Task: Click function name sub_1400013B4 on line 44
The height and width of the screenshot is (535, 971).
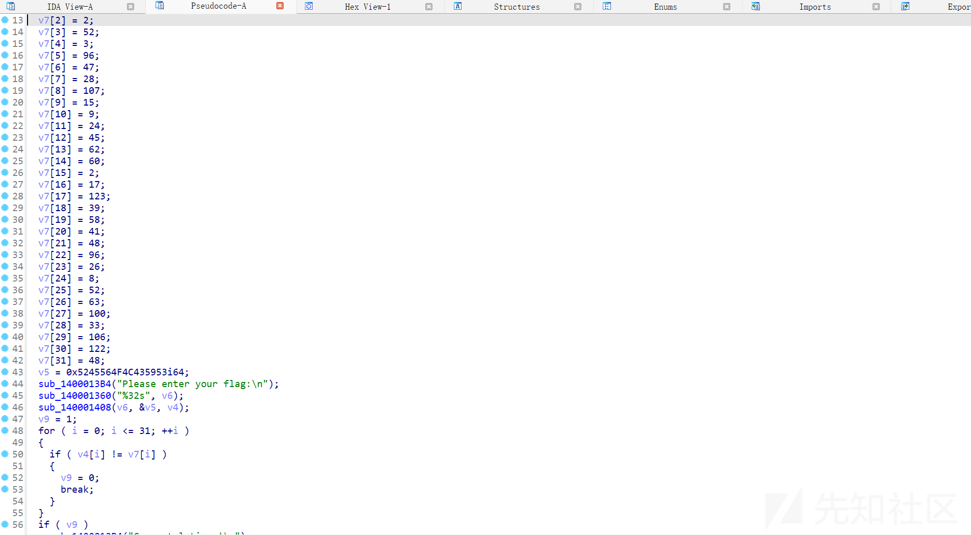Action: point(74,384)
